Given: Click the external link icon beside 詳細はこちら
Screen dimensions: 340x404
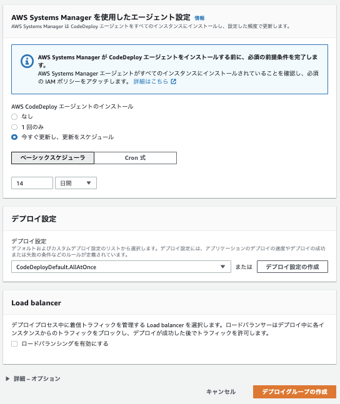Looking at the screenshot, I should pos(174,81).
